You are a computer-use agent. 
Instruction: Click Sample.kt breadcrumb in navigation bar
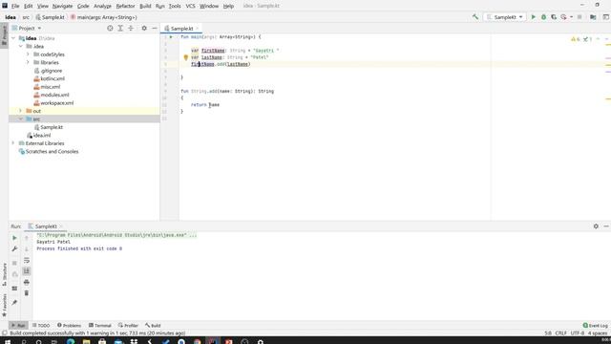(x=50, y=17)
